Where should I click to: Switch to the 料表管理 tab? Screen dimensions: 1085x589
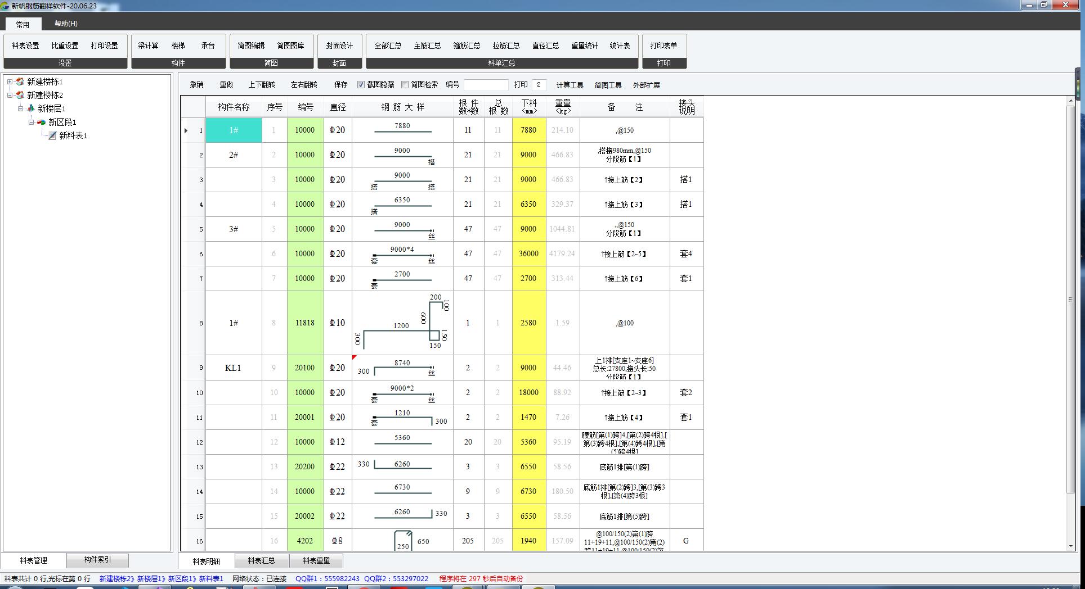click(x=34, y=560)
